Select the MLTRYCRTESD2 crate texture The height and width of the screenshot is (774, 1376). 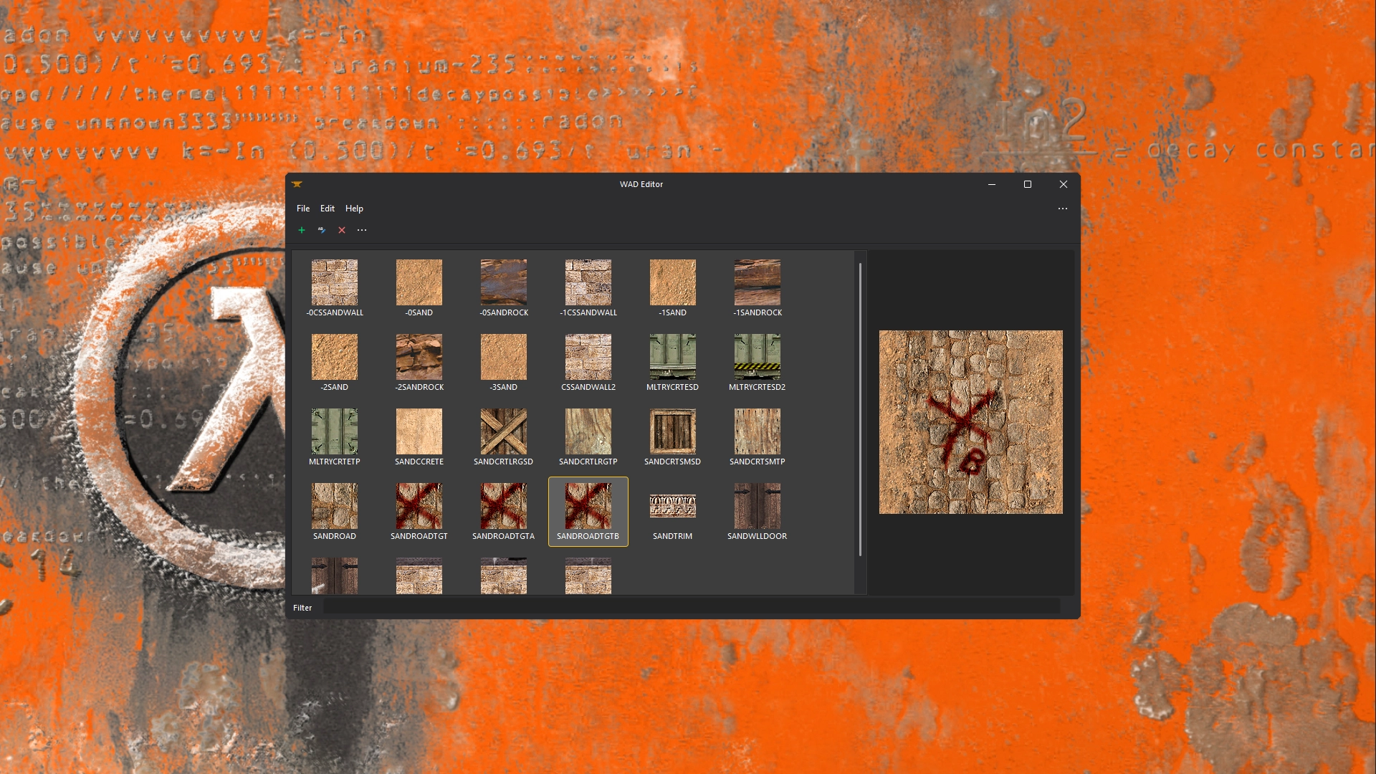758,358
